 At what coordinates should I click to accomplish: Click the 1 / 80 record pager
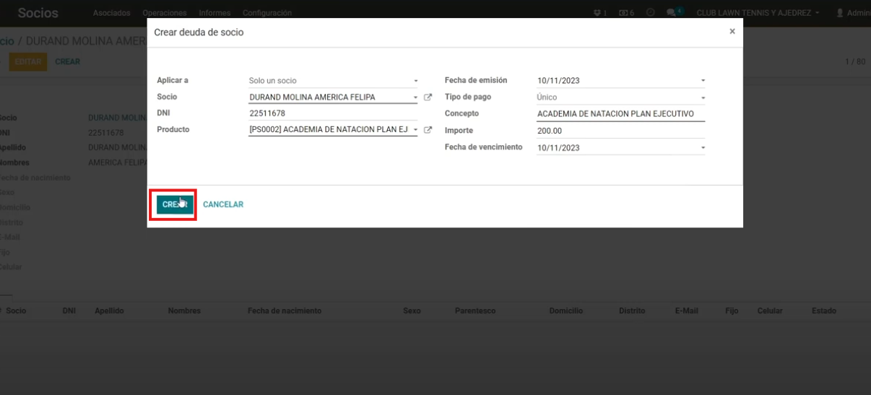(x=855, y=62)
